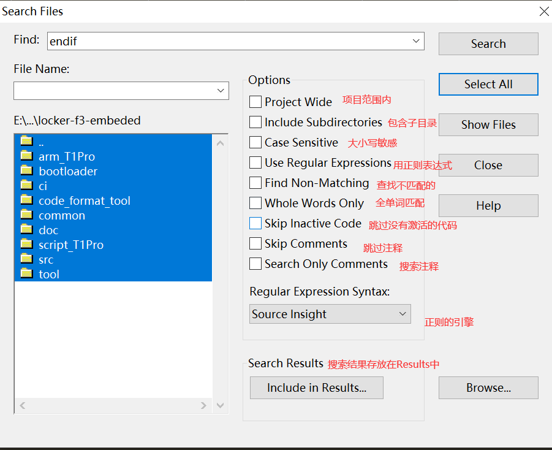Enable Whole Words Only checkbox
Viewport: 552px width, 450px height.
pyautogui.click(x=255, y=203)
